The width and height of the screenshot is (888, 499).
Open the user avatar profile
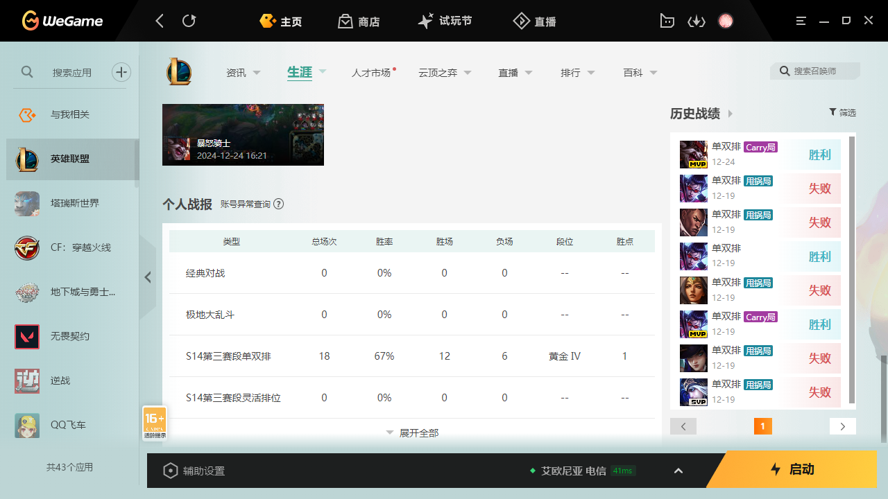pos(726,21)
